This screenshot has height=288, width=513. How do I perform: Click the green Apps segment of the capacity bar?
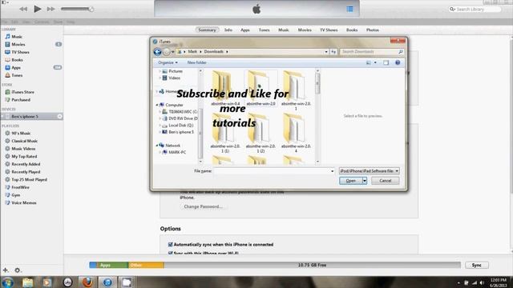coord(112,265)
